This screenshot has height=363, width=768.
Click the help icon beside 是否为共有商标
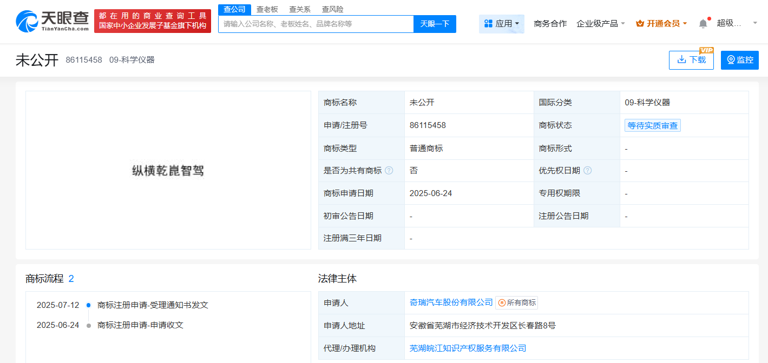tap(389, 171)
